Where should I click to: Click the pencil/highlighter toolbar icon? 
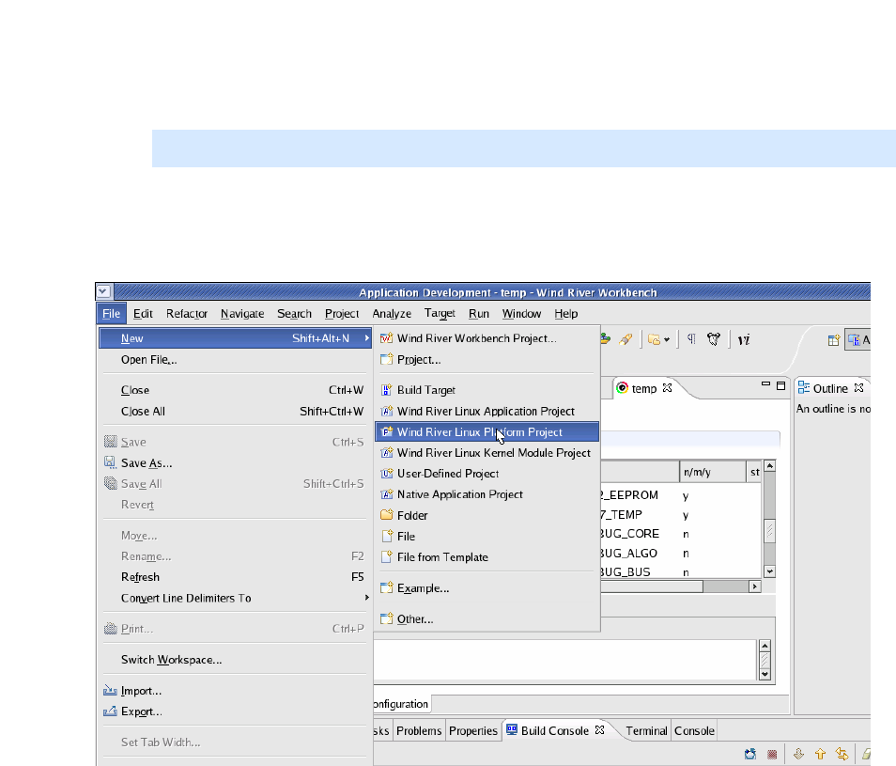coord(626,339)
